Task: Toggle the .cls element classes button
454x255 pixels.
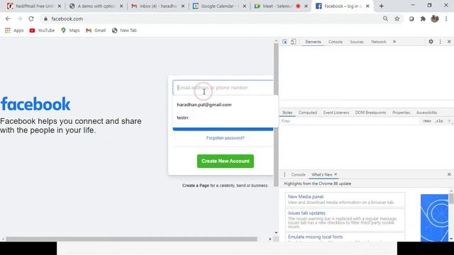Action: click(x=439, y=121)
